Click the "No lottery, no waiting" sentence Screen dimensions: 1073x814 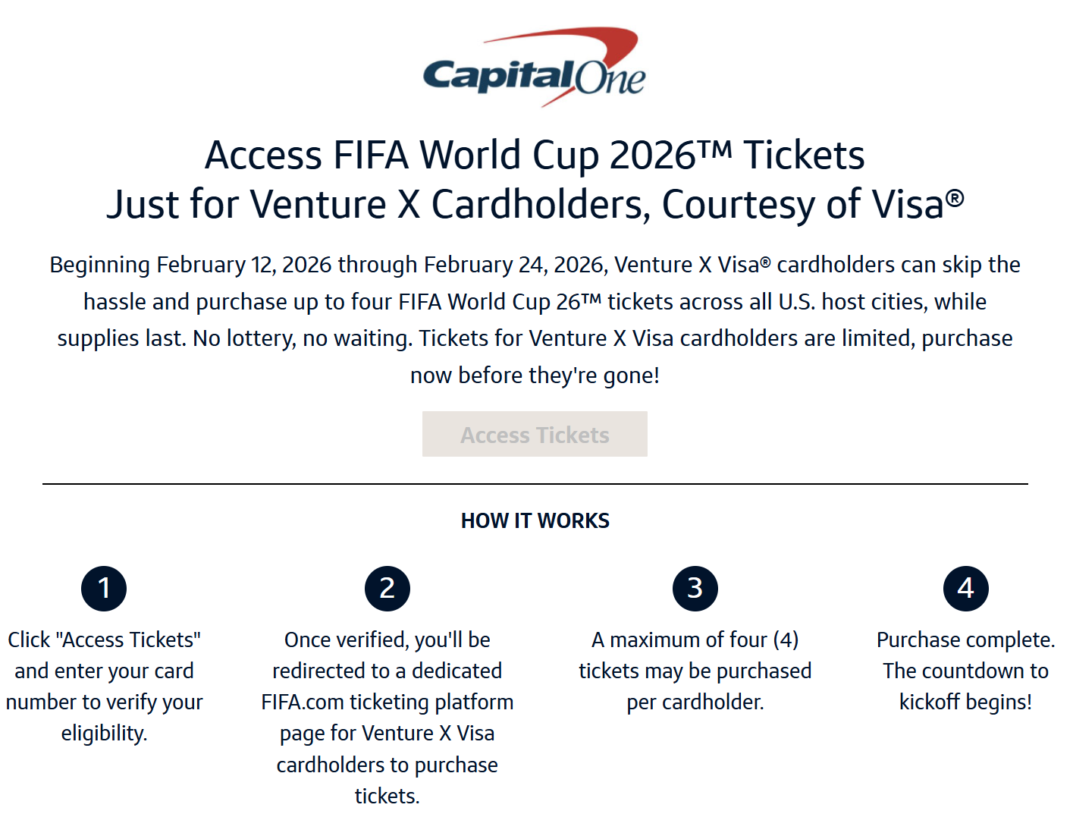pos(302,338)
